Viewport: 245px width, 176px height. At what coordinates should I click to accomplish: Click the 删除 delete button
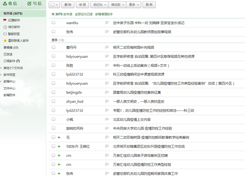[x=68, y=5]
